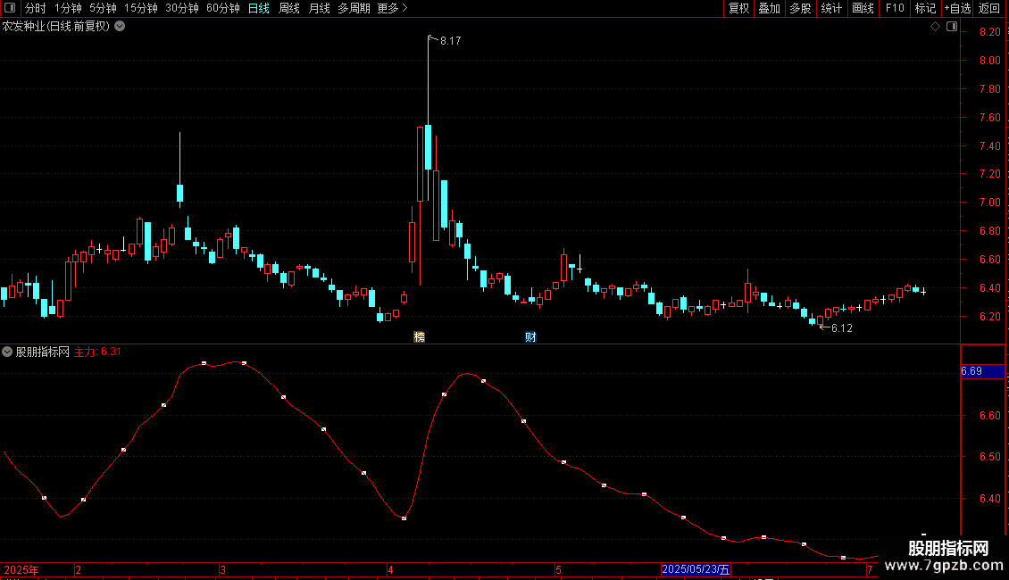The height and width of the screenshot is (580, 1009).
Task: Click the 主力: 6.31 indicator value
Action: coord(97,352)
